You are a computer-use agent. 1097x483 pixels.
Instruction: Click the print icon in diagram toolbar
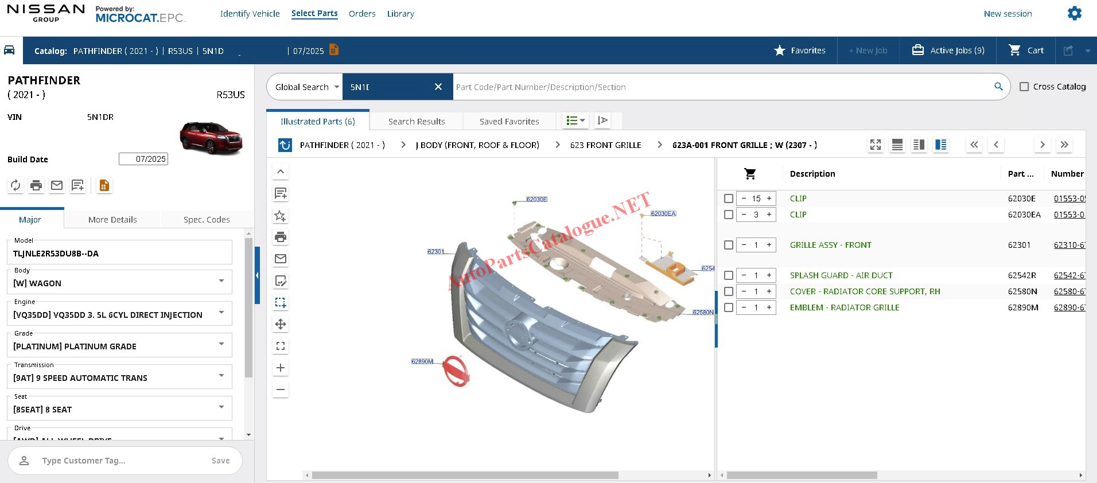coord(281,237)
